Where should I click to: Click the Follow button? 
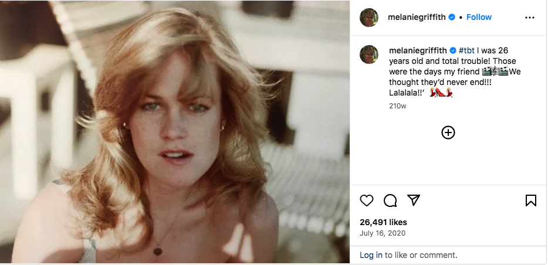[x=479, y=17]
